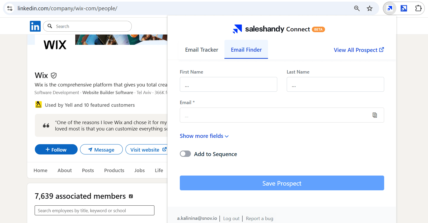This screenshot has height=223, width=428.
Task: Click the zoom magnifier icon in address bar
Action: coord(357,8)
